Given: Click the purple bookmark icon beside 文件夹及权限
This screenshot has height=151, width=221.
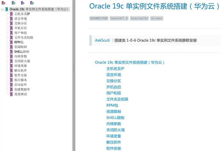Looking at the screenshot, I should 11,37.
